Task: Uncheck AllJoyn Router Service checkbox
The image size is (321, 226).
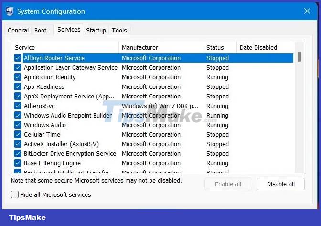Action: pyautogui.click(x=18, y=58)
